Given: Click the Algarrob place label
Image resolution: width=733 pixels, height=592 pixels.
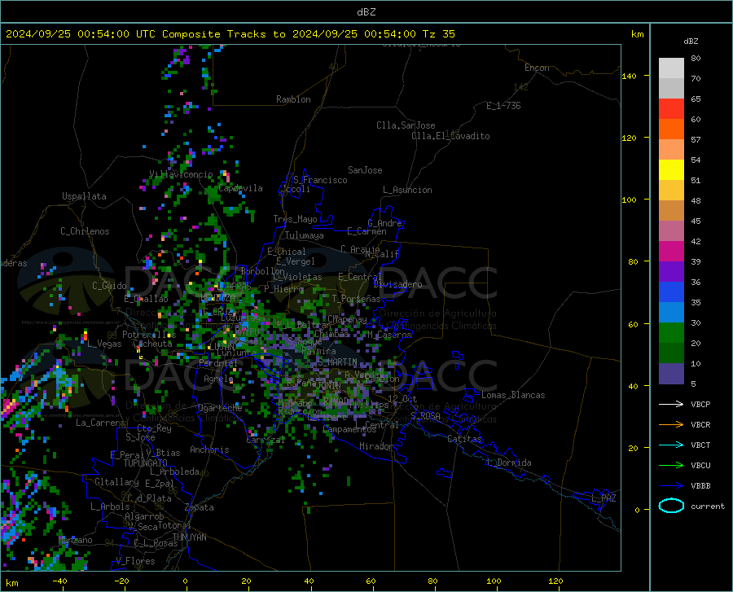Looking at the screenshot, I should 144,516.
